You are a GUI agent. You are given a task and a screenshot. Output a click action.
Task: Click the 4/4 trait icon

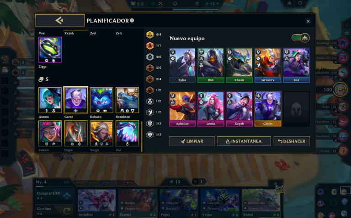pyautogui.click(x=150, y=34)
